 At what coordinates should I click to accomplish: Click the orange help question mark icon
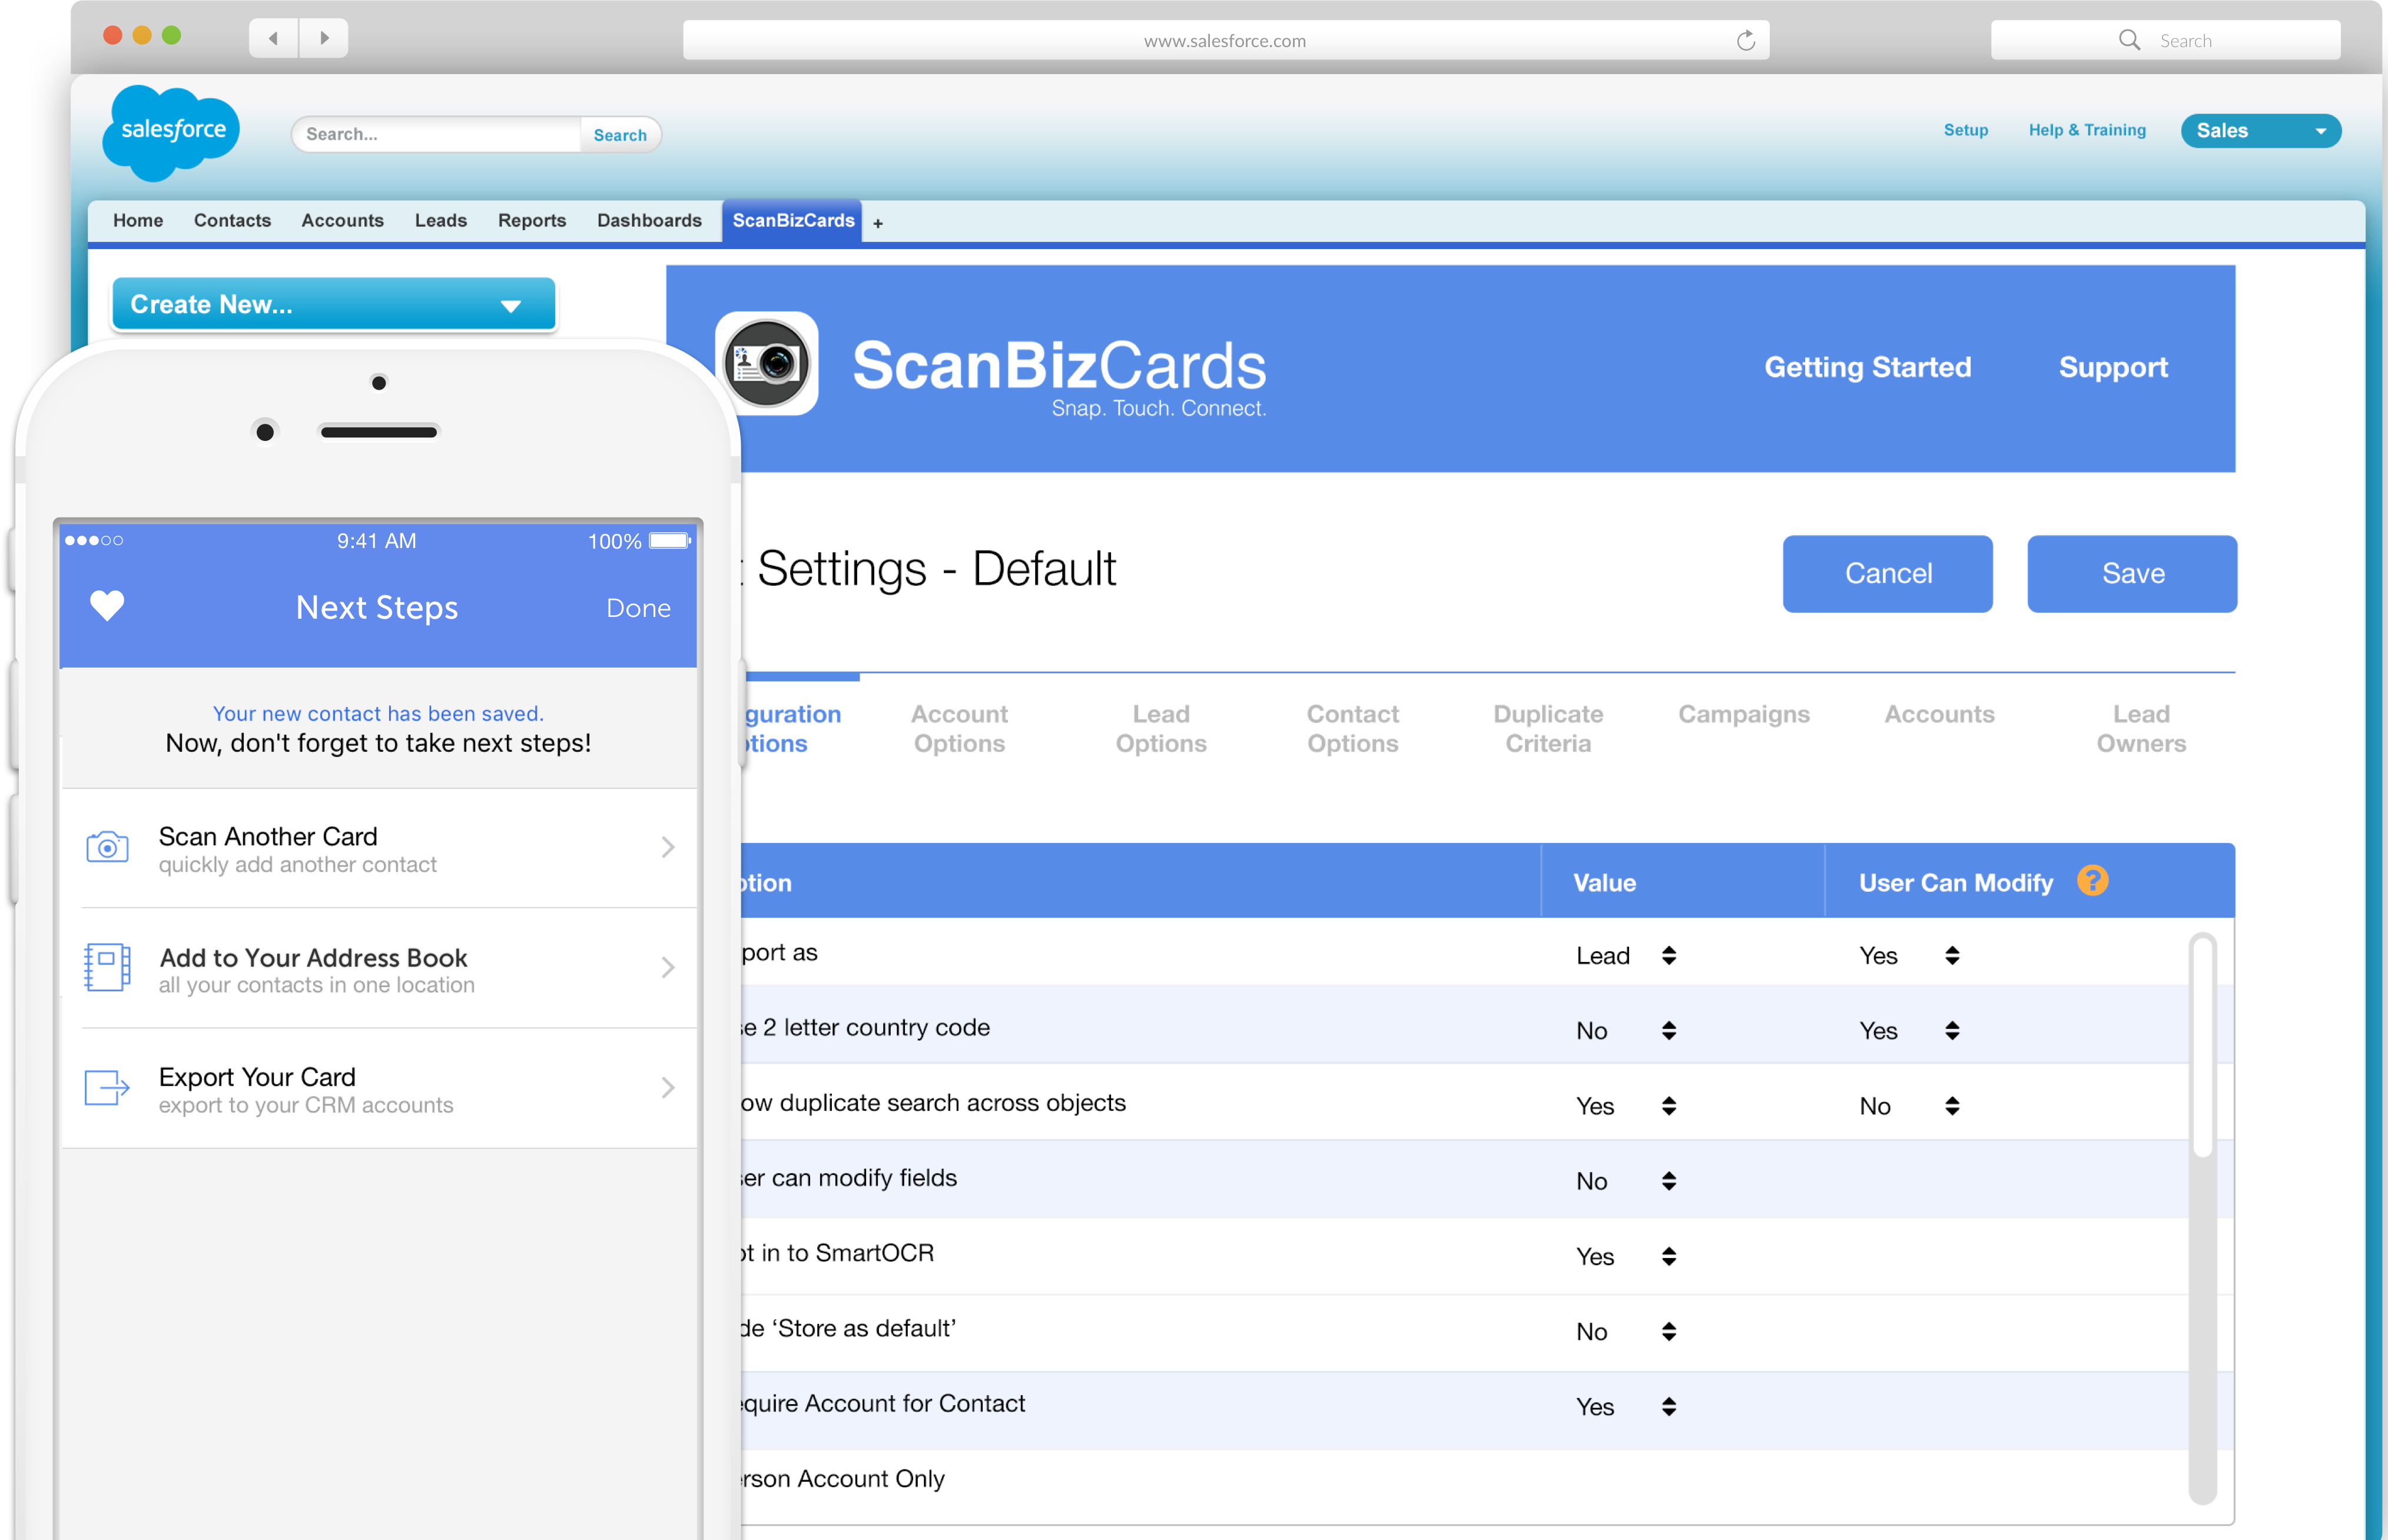[2092, 880]
